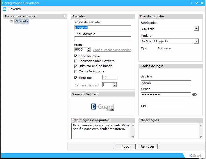
Task: Increase the Porta value with stepper
Action: point(89,48)
